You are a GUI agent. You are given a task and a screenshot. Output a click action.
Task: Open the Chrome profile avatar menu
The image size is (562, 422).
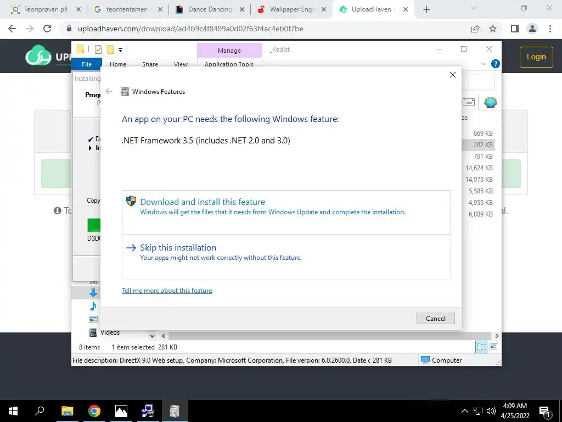[532, 29]
